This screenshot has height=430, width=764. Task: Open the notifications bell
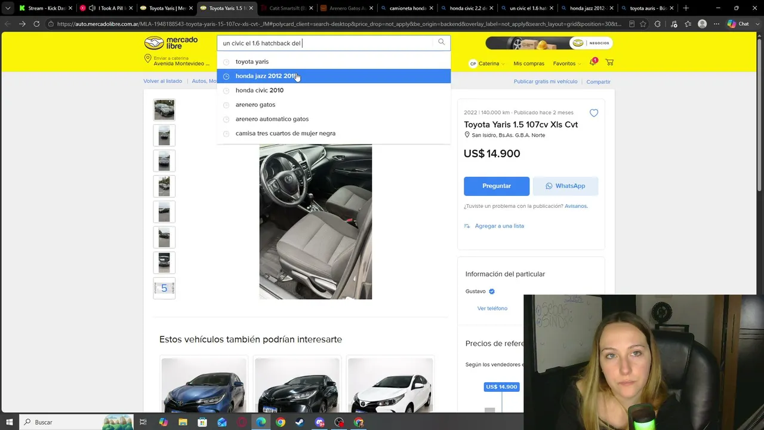(x=593, y=63)
